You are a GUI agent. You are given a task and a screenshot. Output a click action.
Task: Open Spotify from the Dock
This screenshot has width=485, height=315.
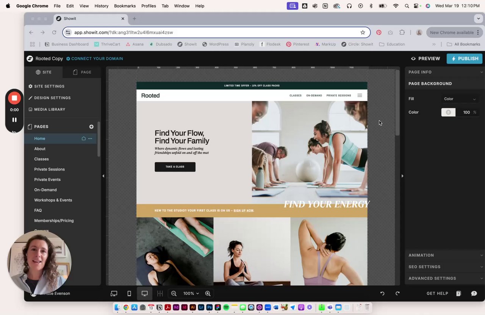(x=226, y=307)
